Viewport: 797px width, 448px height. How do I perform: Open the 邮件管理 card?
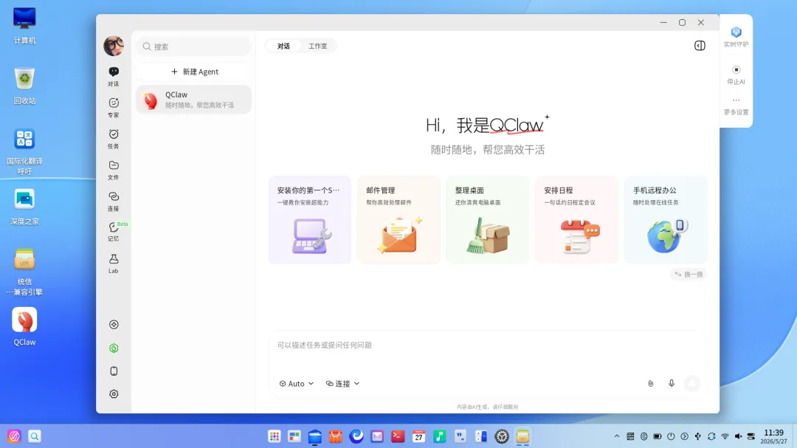(x=398, y=220)
